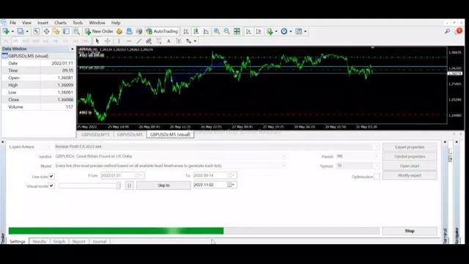Viewport: 469px width, 264px height.
Task: Select the trendline drawing tool
Action: [x=139, y=41]
